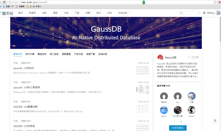Click the floating feedback icon at right edge

click(x=215, y=120)
